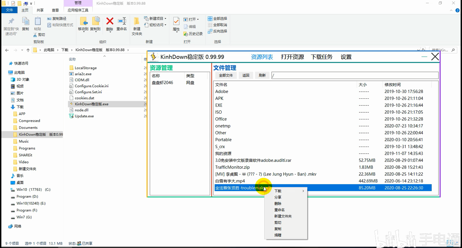
Task: Click Copy to icon in ribbon
Action: [x=96, y=21]
